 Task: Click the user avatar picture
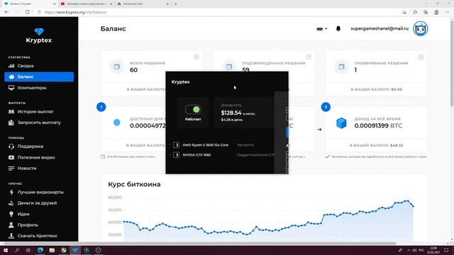[x=421, y=28]
